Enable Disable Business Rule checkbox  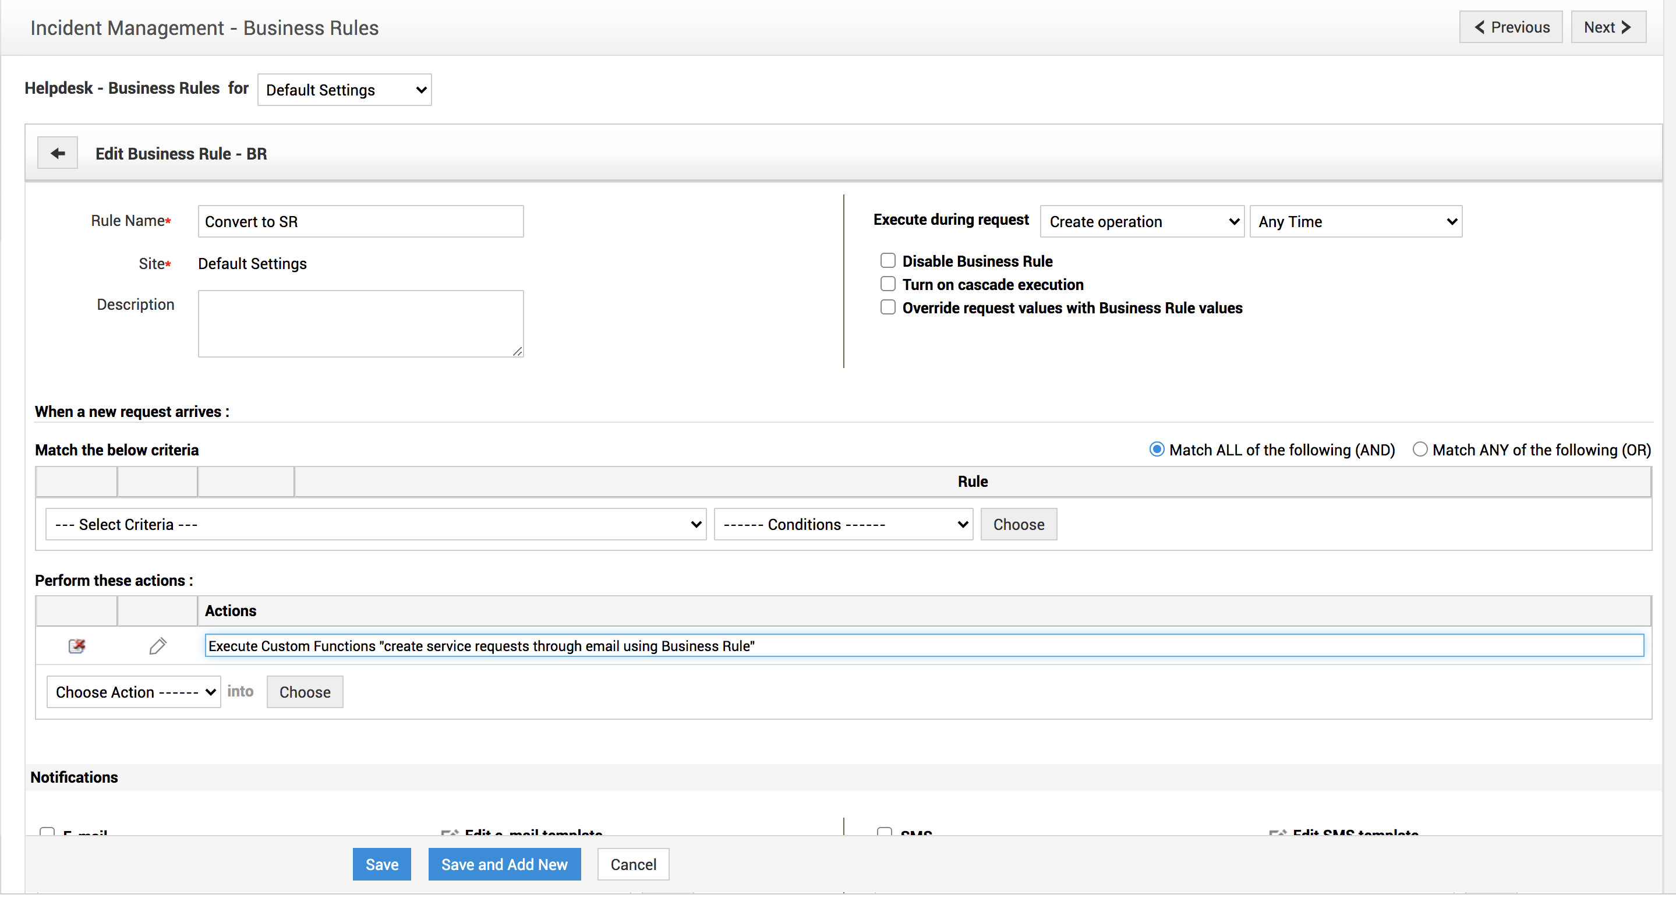tap(888, 261)
